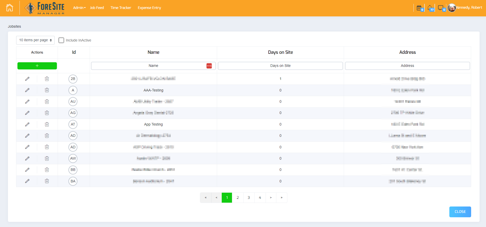Click the AW id badge
486x227 pixels.
(73, 158)
